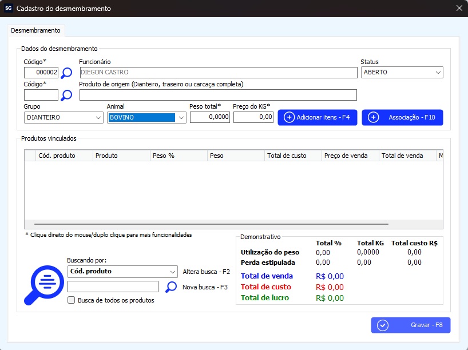Viewport: 468px width, 350px height.
Task: Switch to the Desmembramento tab
Action: [x=35, y=30]
